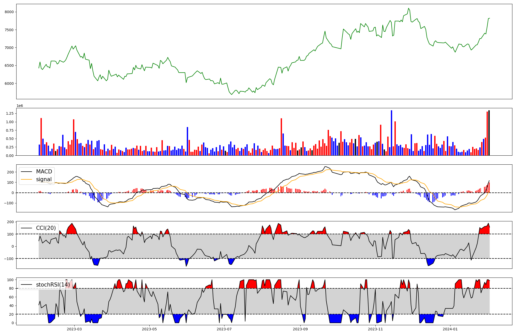This screenshot has width=516, height=335.
Task: Select the 2024-01 x-axis tick label
Action: (x=450, y=329)
